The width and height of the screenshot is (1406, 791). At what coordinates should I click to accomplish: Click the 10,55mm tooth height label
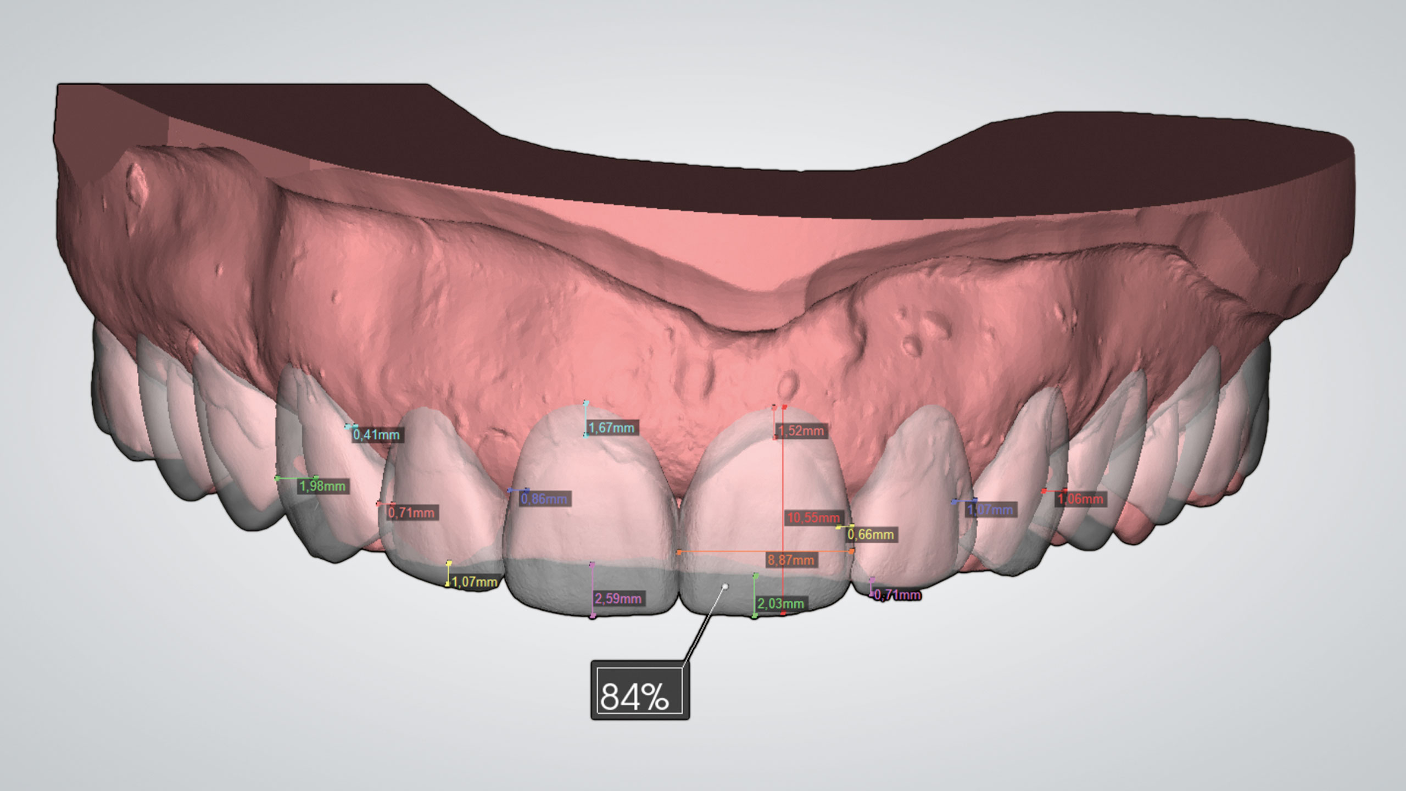click(813, 517)
